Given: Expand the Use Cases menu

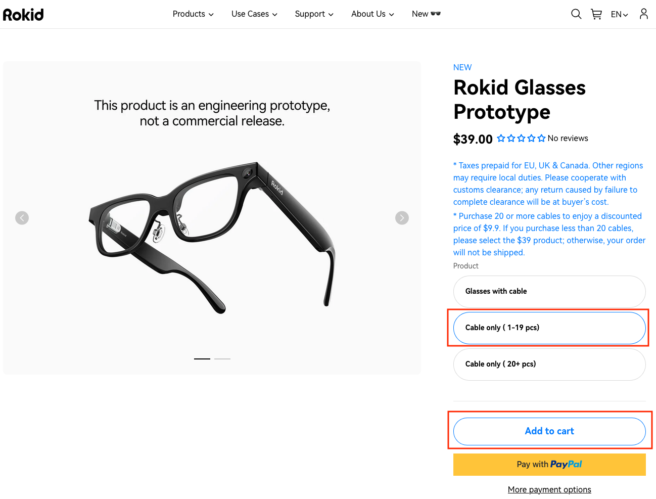Looking at the screenshot, I should tap(254, 14).
